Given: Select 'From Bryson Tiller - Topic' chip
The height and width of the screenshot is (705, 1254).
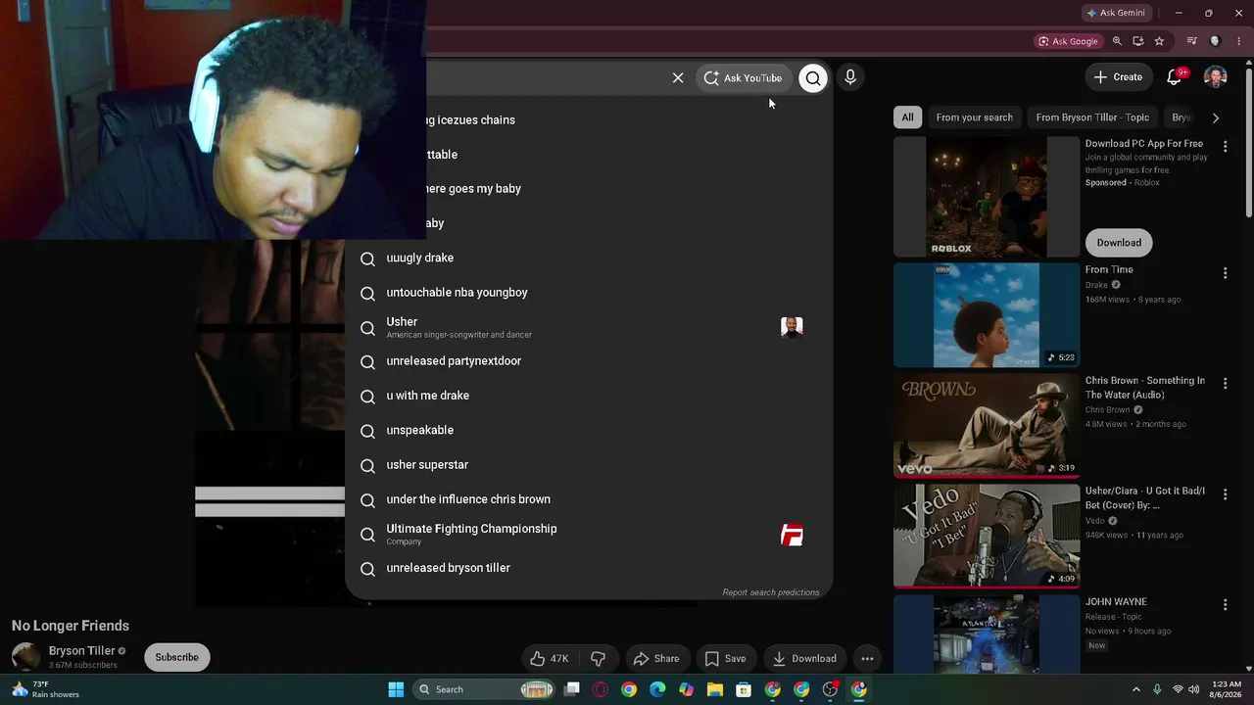Looking at the screenshot, I should point(1092,117).
